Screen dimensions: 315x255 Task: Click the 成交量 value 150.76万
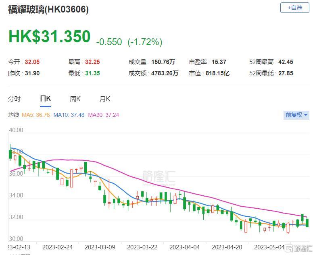pos(163,62)
